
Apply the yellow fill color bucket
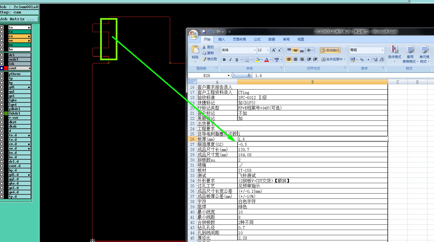[257, 59]
